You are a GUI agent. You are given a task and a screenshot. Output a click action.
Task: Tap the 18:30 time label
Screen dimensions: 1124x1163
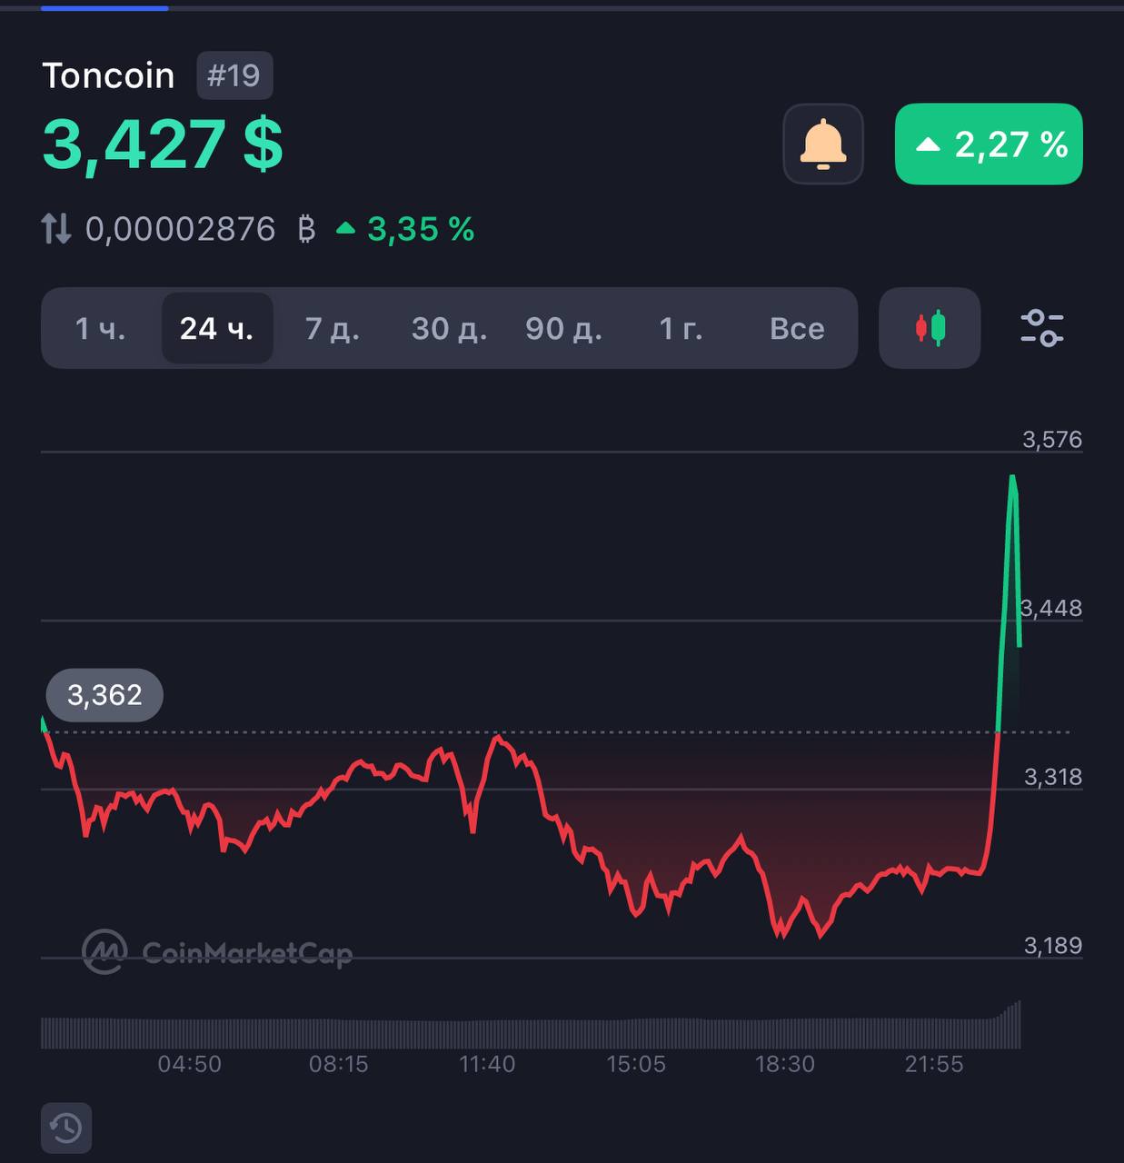click(785, 1064)
